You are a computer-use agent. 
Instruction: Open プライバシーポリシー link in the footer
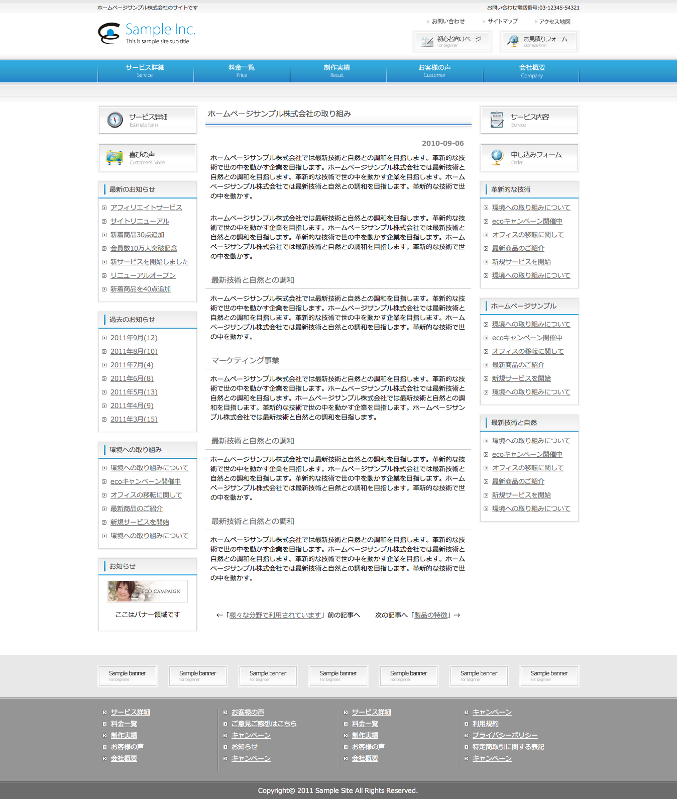505,735
